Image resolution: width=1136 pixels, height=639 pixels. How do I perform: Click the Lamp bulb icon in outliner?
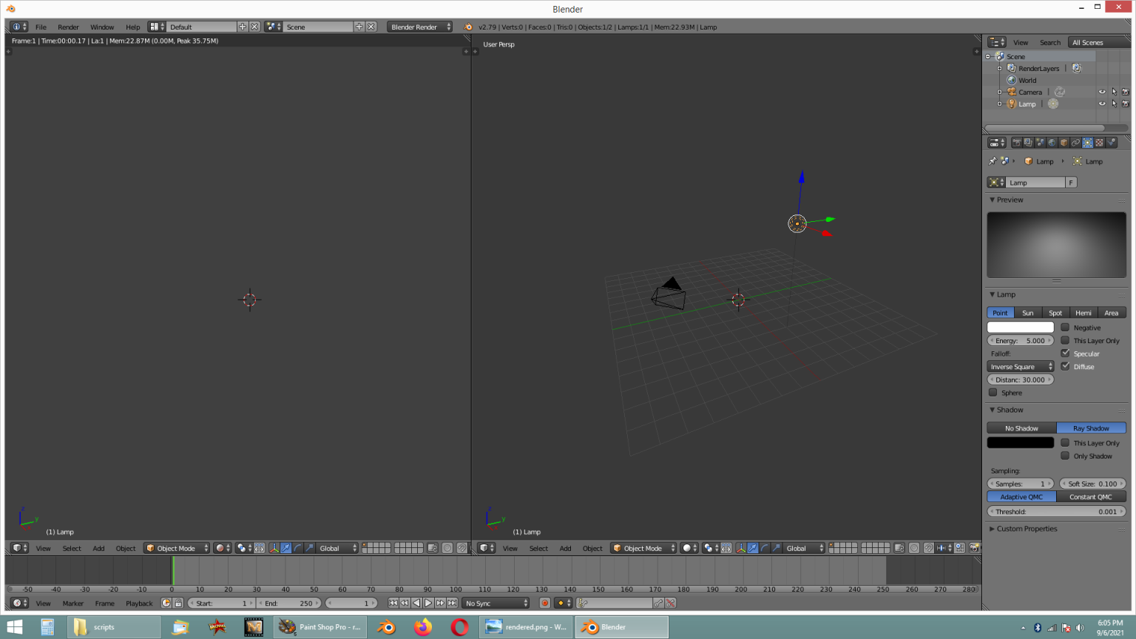pyautogui.click(x=1012, y=104)
